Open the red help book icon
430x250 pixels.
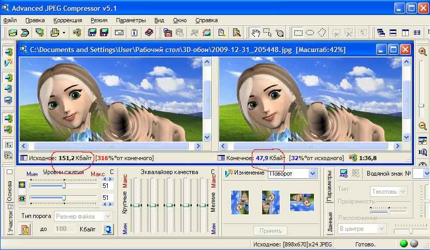149,33
